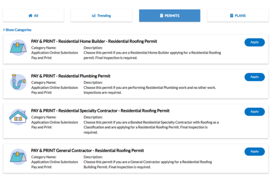Select the PLANS tab
Viewport: 273px width, 182px height.
(x=238, y=15)
